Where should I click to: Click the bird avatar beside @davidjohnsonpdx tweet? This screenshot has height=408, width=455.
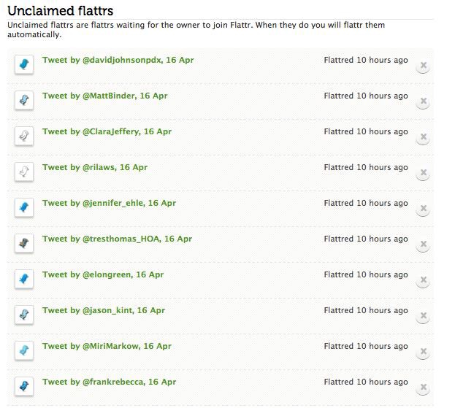tap(24, 64)
